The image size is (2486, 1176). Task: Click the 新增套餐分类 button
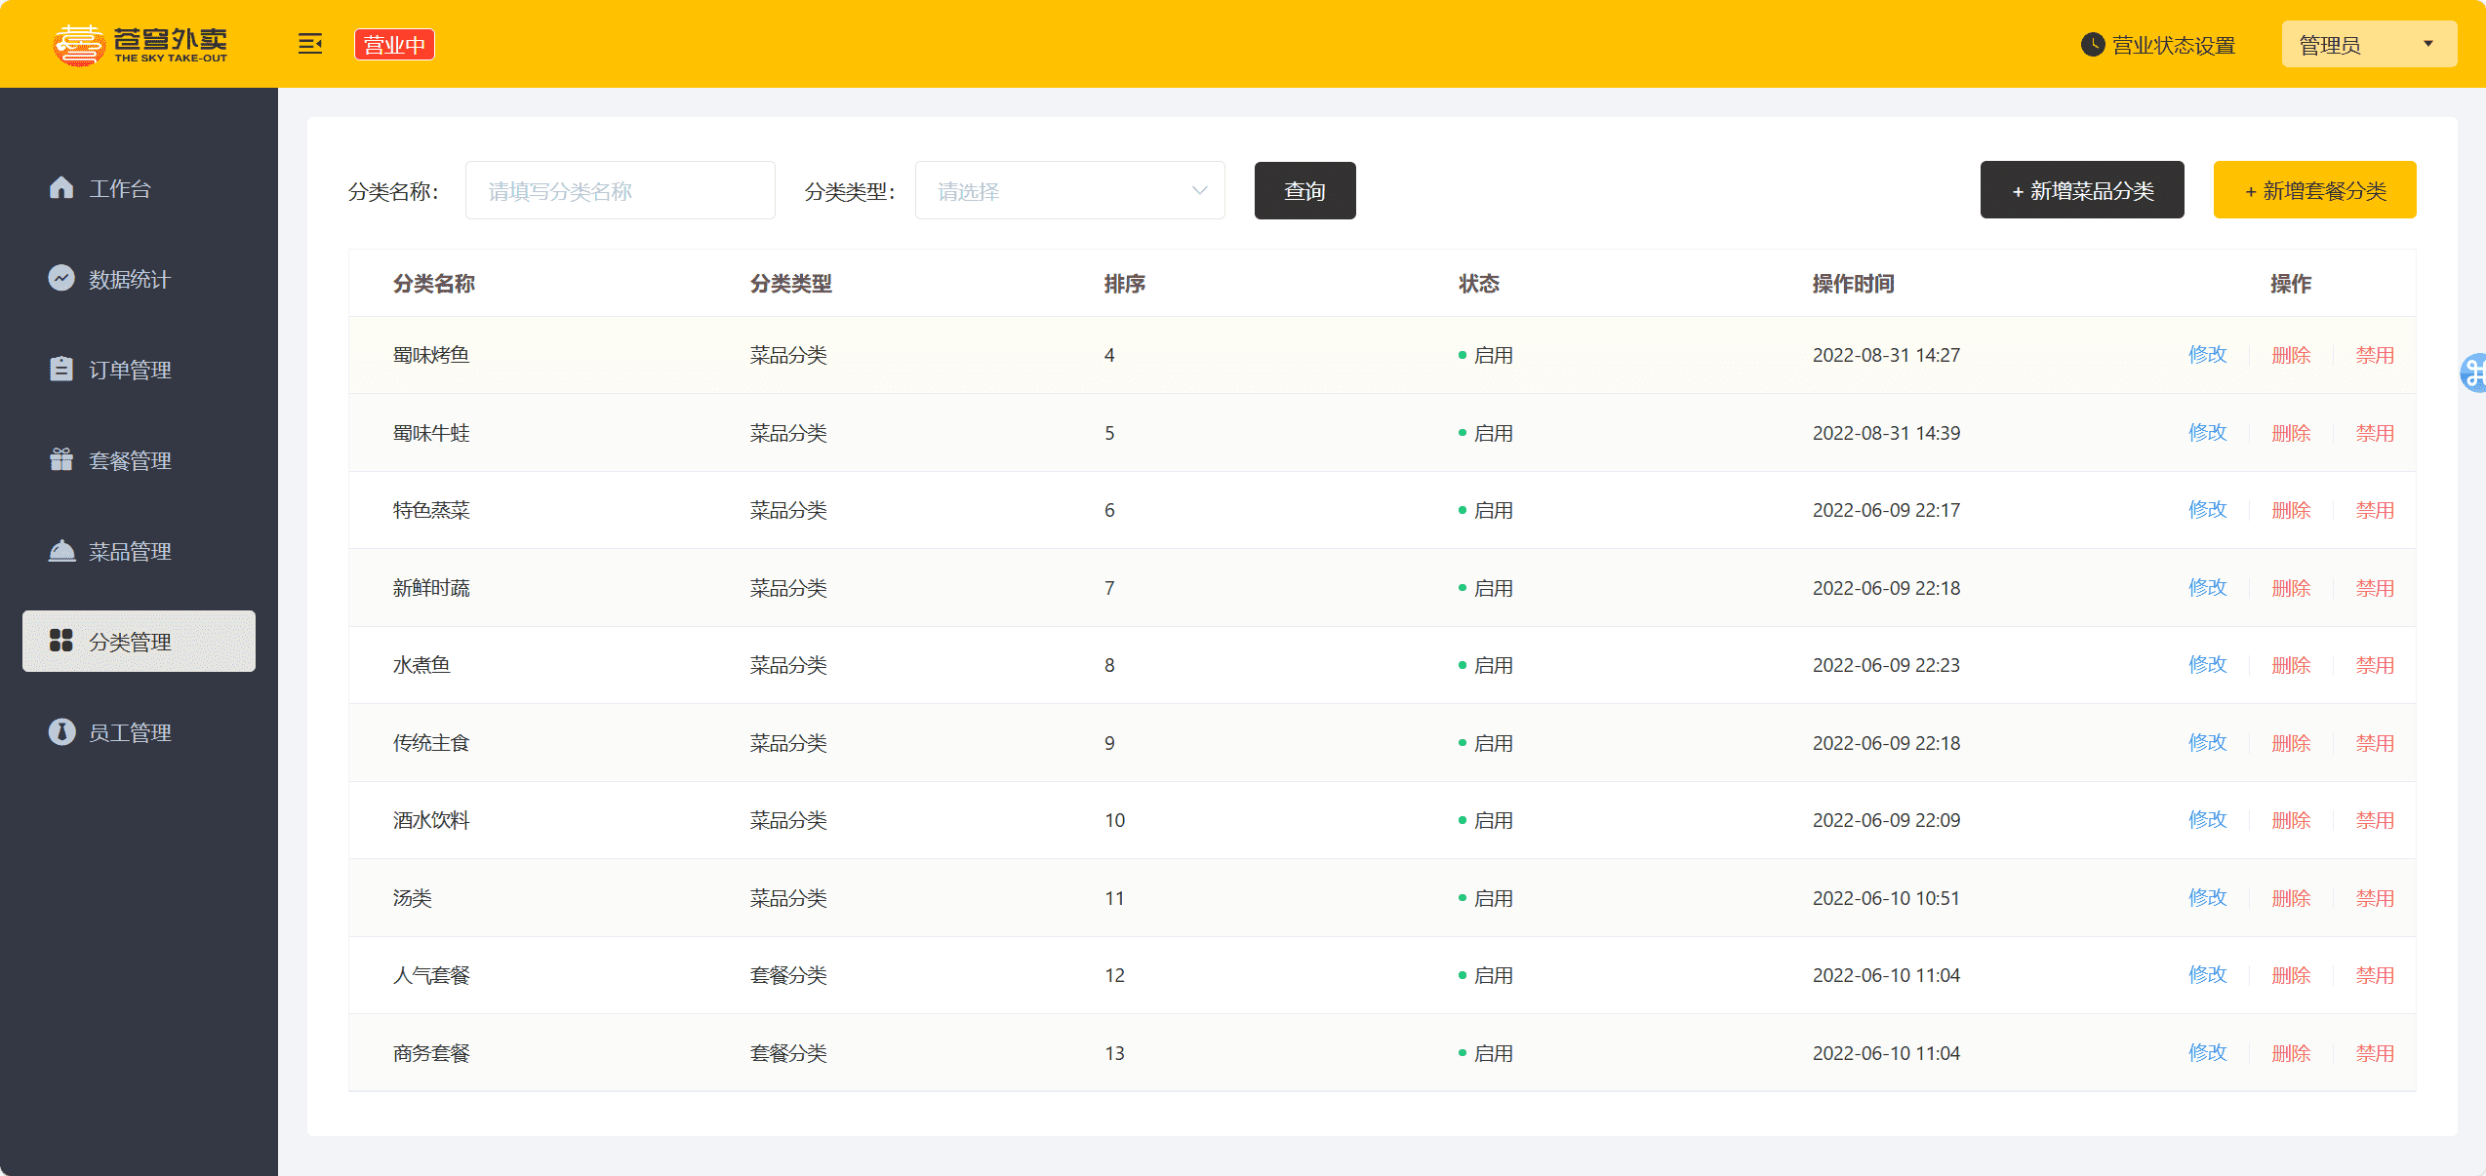2314,190
